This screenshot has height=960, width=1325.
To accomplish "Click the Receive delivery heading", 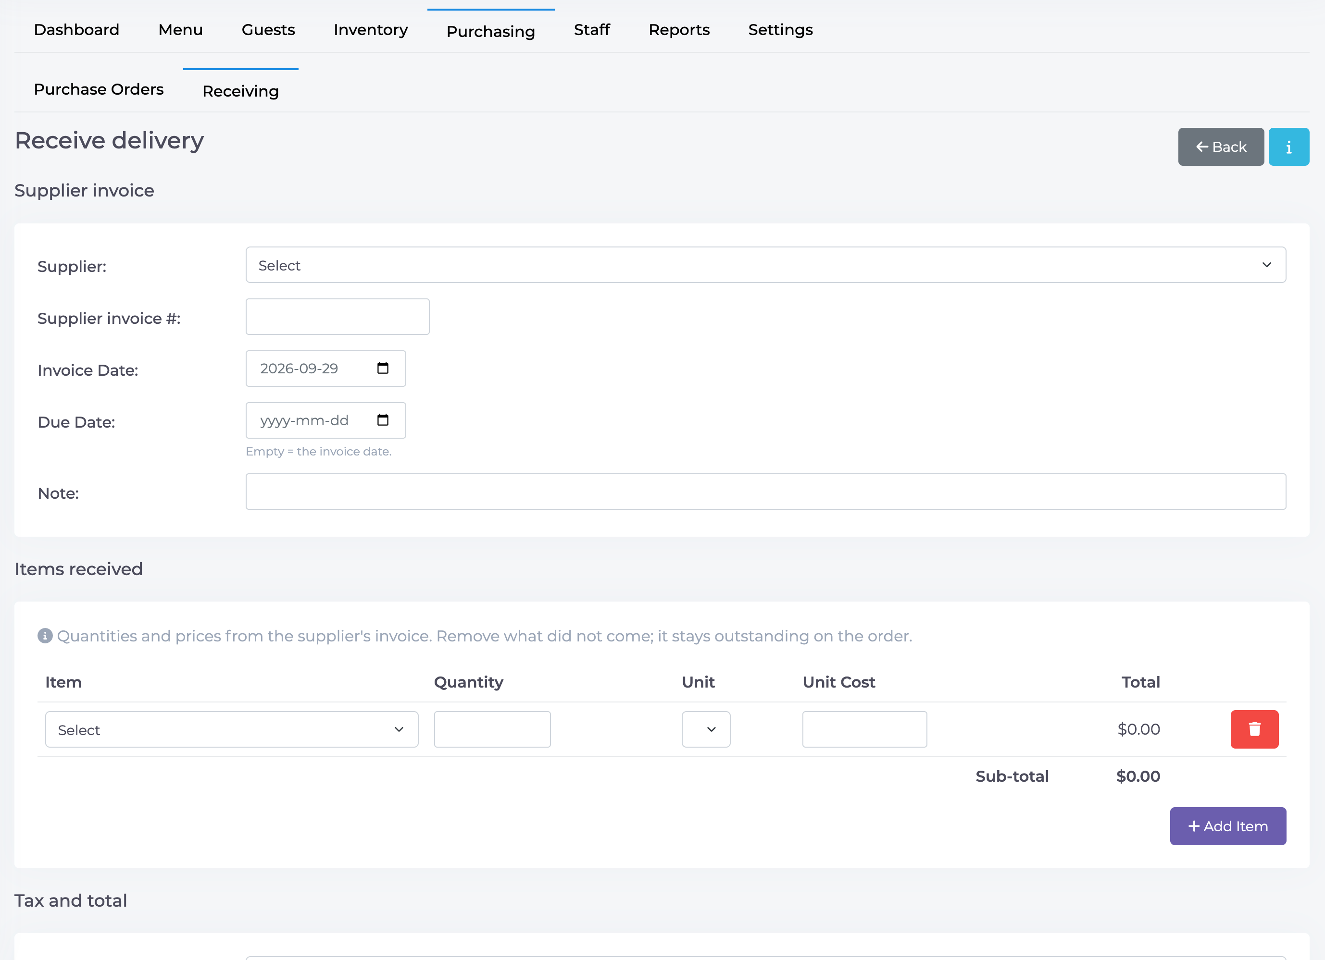I will point(109,141).
